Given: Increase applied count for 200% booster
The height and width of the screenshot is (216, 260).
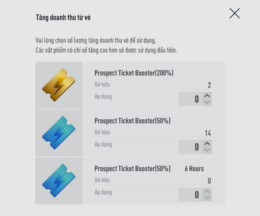Looking at the screenshot, I should tap(207, 96).
